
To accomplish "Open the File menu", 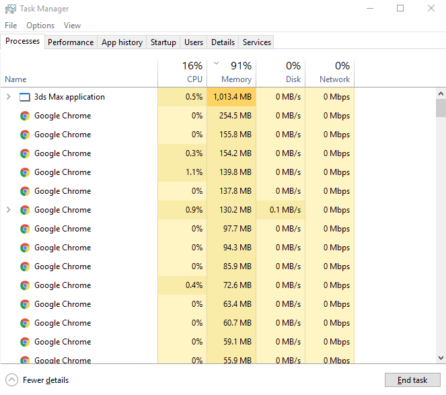I will tap(11, 26).
